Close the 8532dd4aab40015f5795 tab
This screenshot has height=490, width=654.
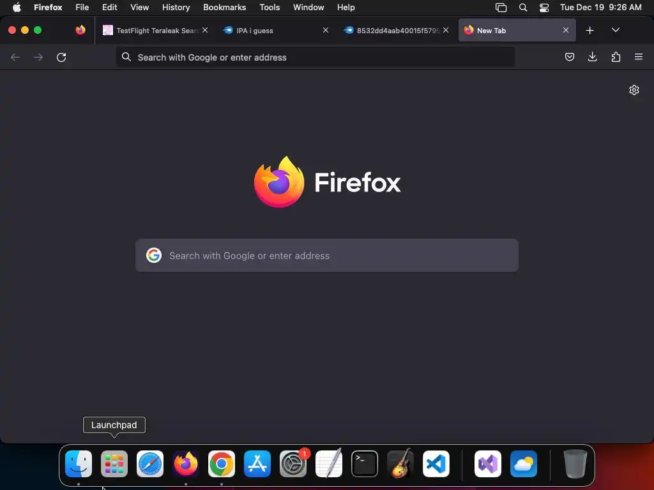pyautogui.click(x=446, y=30)
